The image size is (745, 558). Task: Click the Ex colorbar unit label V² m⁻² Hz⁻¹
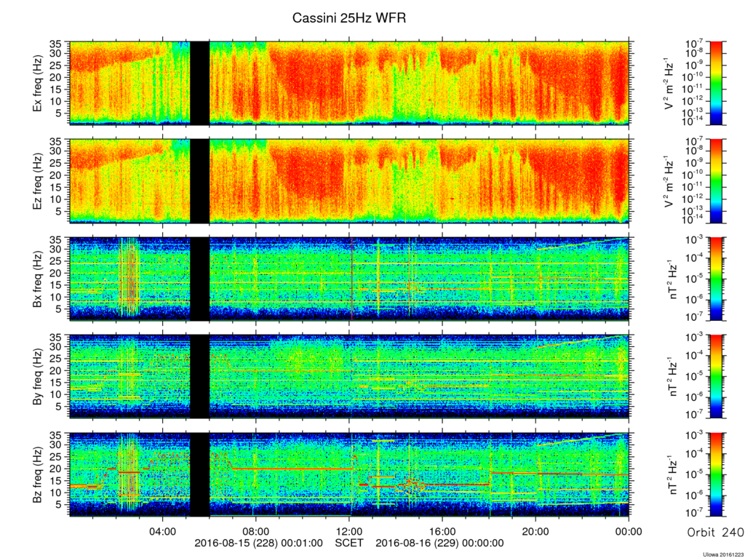(x=670, y=84)
